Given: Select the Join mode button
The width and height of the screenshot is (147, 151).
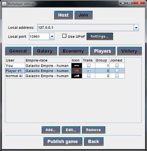Looking at the screenshot, I should [84, 15].
